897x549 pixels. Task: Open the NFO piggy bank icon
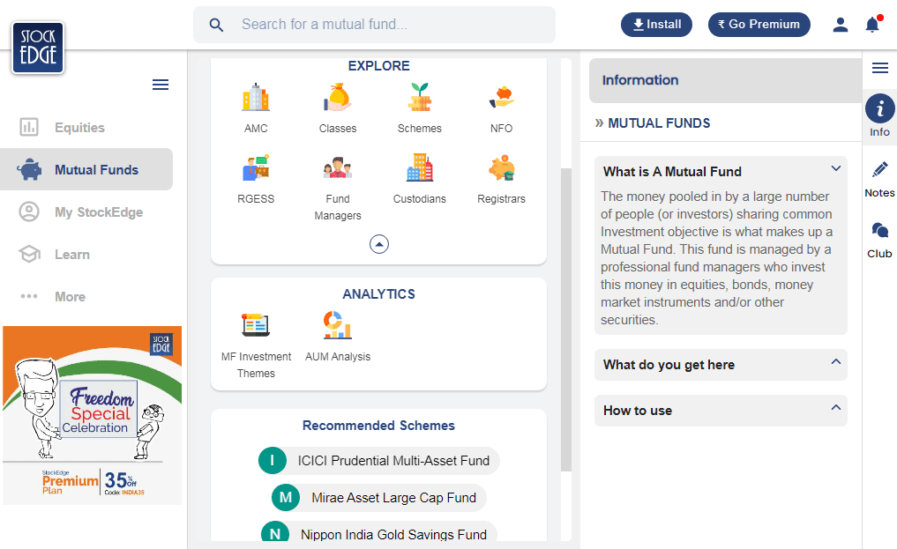click(501, 97)
